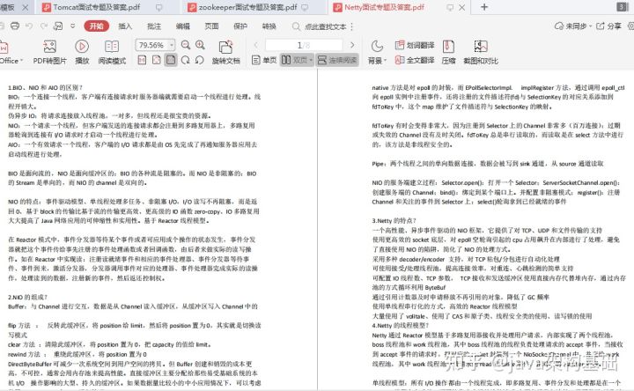Switch to 单页 single page view
Viewport: 634px width, 391px height.
click(264, 60)
